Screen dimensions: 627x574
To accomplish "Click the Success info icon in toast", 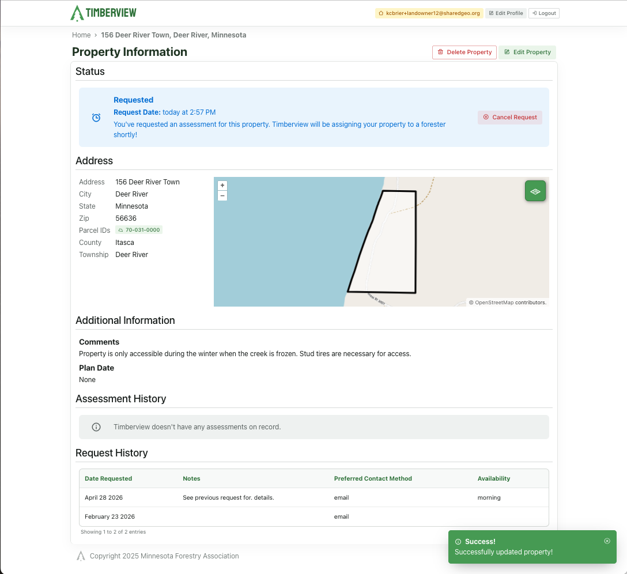I will point(458,542).
